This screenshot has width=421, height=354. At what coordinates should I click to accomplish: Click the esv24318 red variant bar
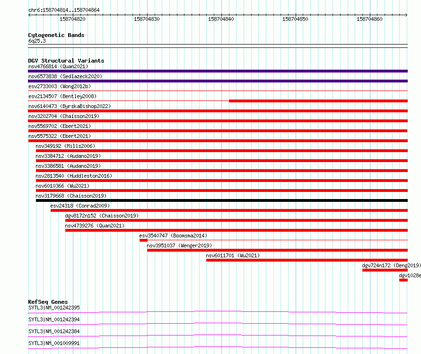click(x=229, y=210)
